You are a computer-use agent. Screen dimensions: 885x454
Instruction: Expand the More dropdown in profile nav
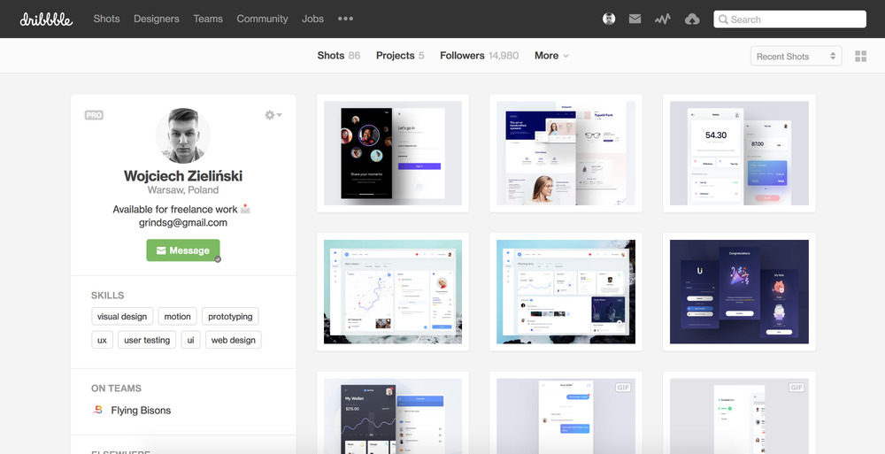click(x=552, y=56)
